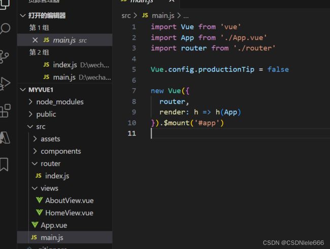Click the 第 1 组 group label
This screenshot has height=249, width=330.
(x=39, y=27)
